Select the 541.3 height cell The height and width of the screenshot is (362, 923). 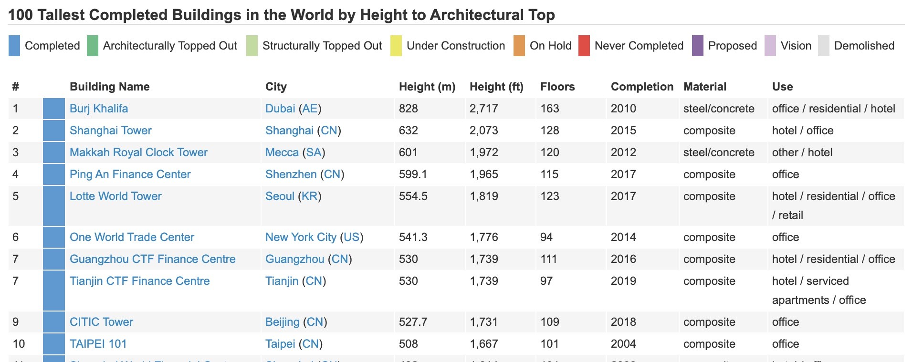pyautogui.click(x=413, y=237)
